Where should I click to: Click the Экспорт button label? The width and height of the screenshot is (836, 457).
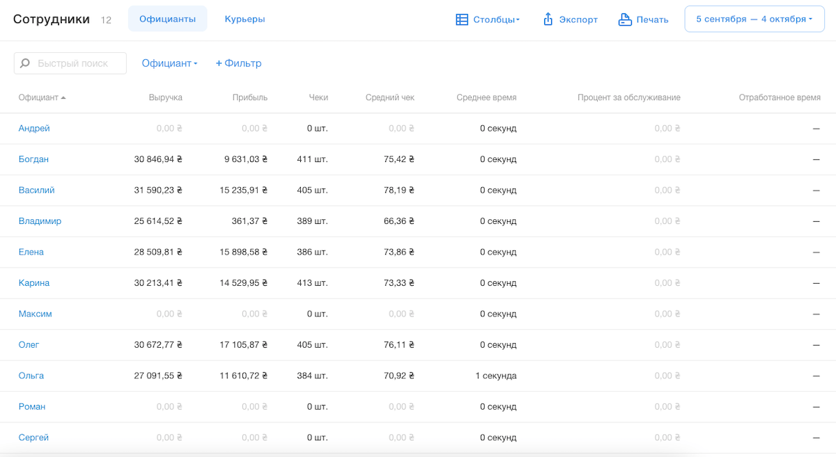pos(578,19)
